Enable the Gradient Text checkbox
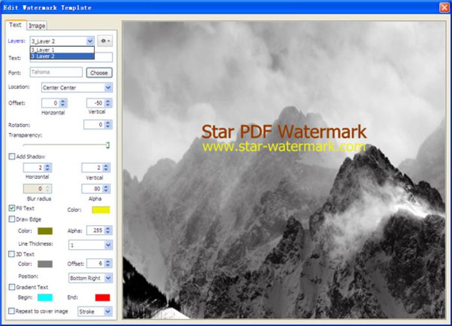 point(12,287)
